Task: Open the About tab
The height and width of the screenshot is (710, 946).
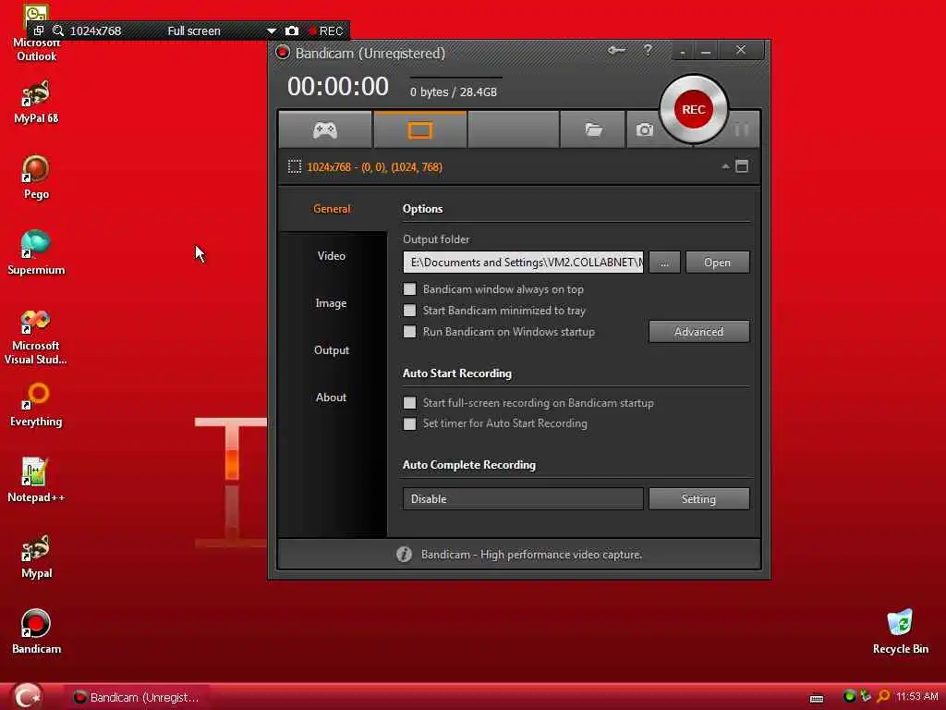Action: click(x=332, y=398)
